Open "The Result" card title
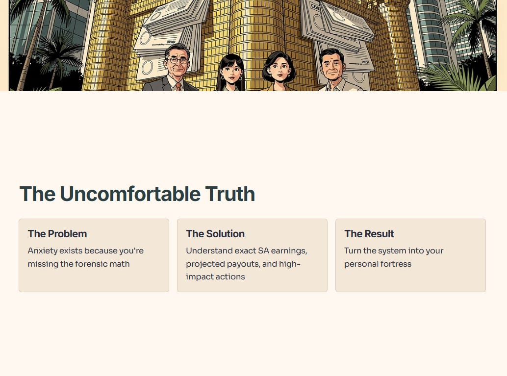 [369, 234]
